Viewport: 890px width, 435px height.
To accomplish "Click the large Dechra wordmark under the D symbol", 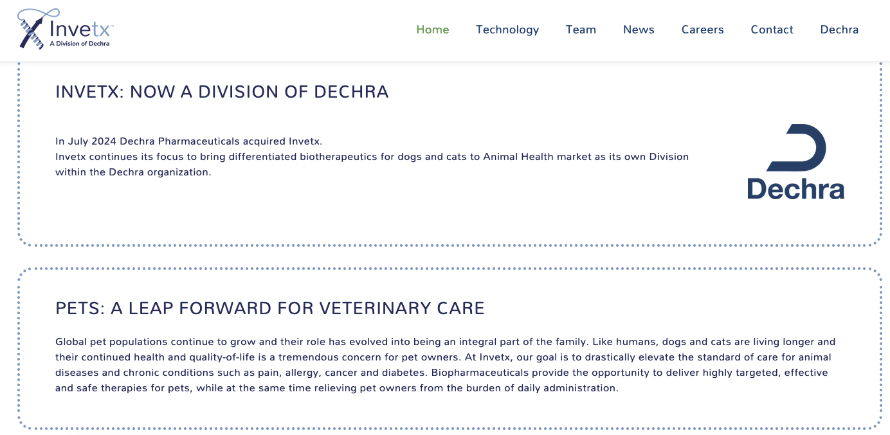I will 795,189.
